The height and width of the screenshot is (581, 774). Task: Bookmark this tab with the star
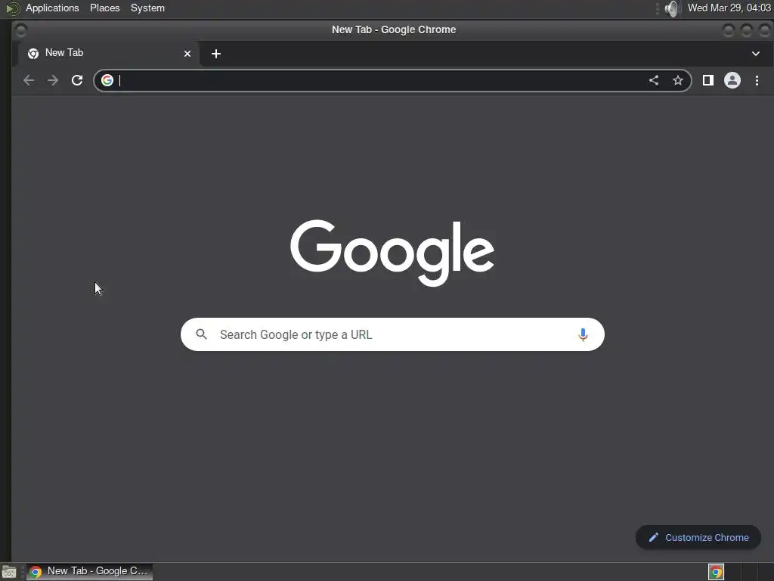678,80
